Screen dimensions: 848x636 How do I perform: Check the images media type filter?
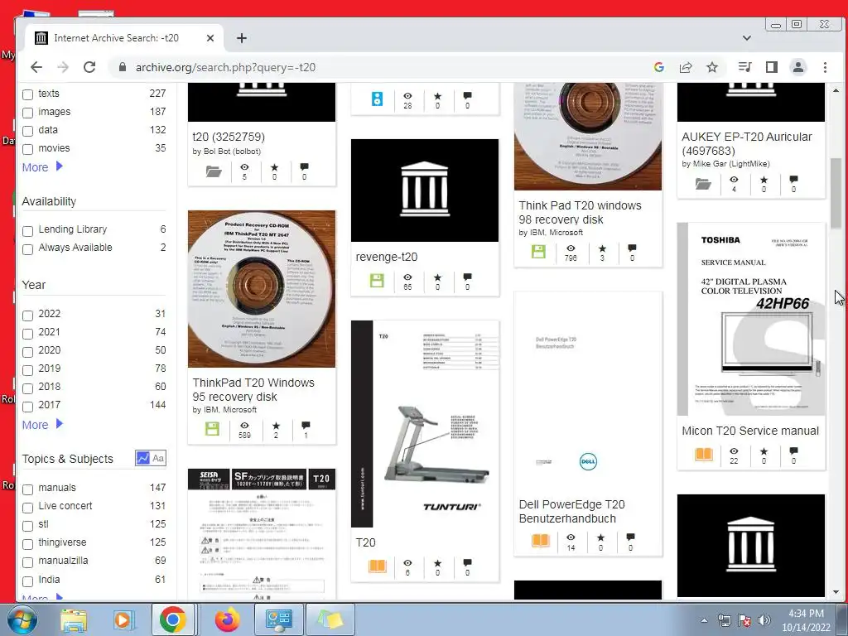(27, 113)
